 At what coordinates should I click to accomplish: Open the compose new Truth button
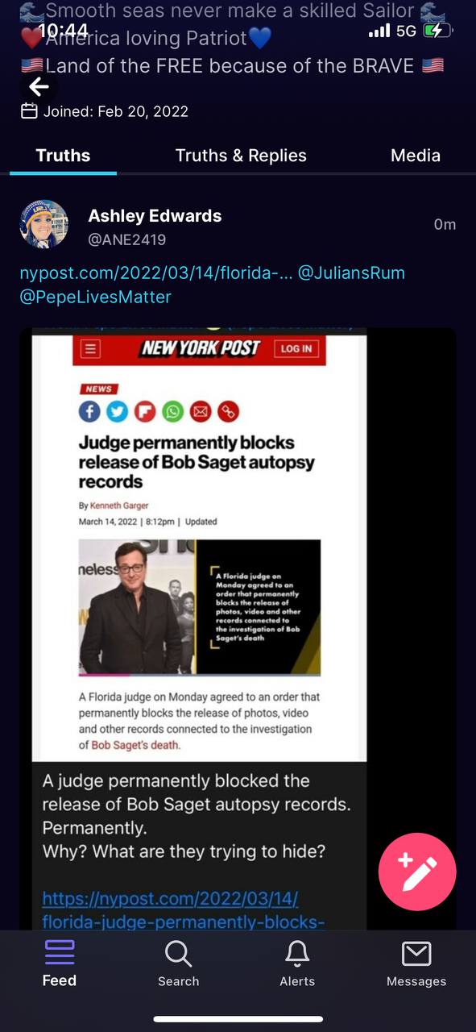tap(417, 872)
